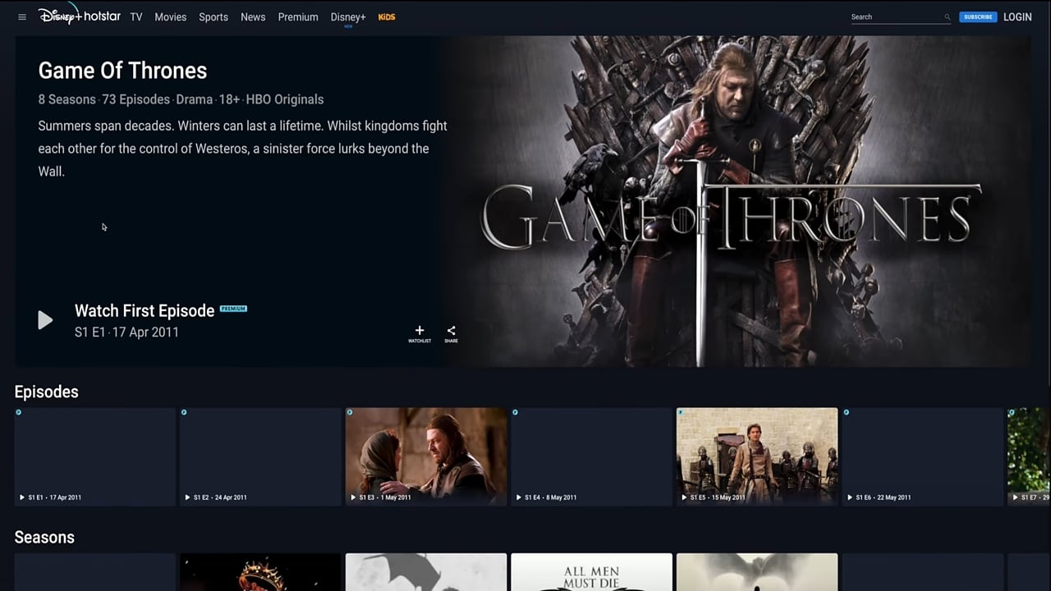Click play icon on S1 E5 label
Image resolution: width=1051 pixels, height=591 pixels.
684,497
